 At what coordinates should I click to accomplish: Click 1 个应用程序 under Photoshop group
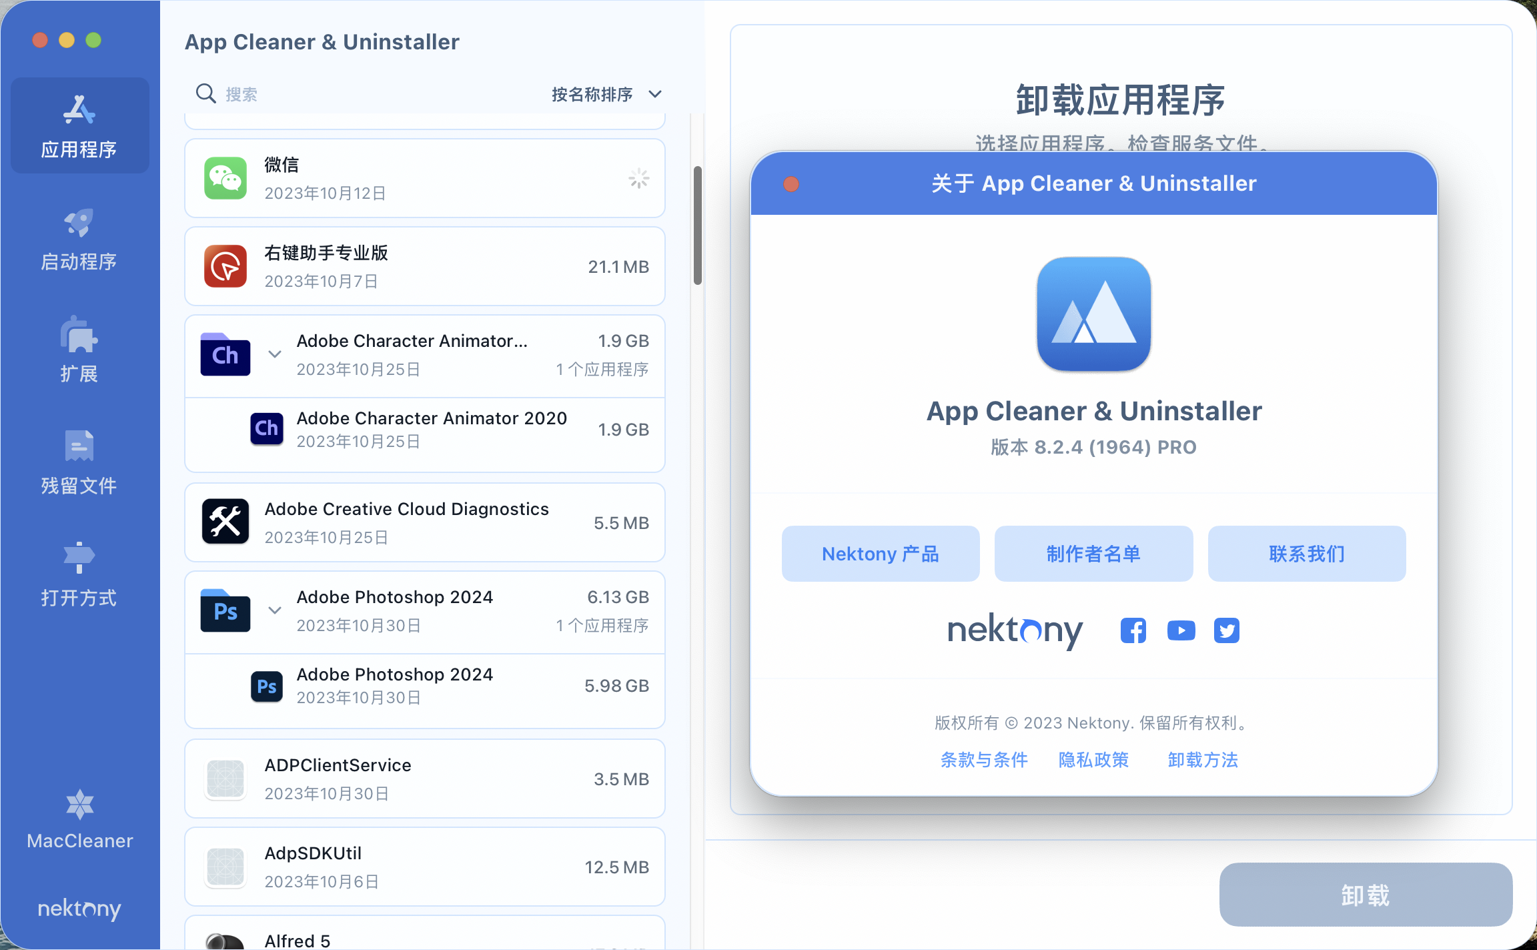pos(602,626)
